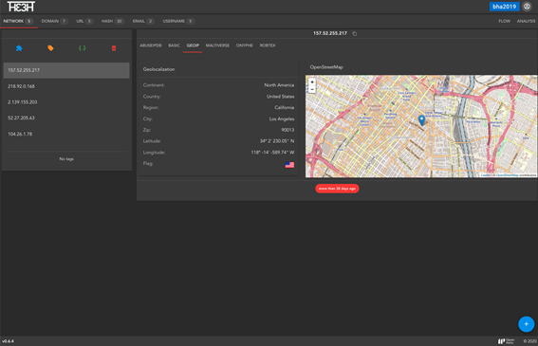The height and width of the screenshot is (346, 538).
Task: Select the ABUSEIPDB plugin tab
Action: (x=151, y=46)
